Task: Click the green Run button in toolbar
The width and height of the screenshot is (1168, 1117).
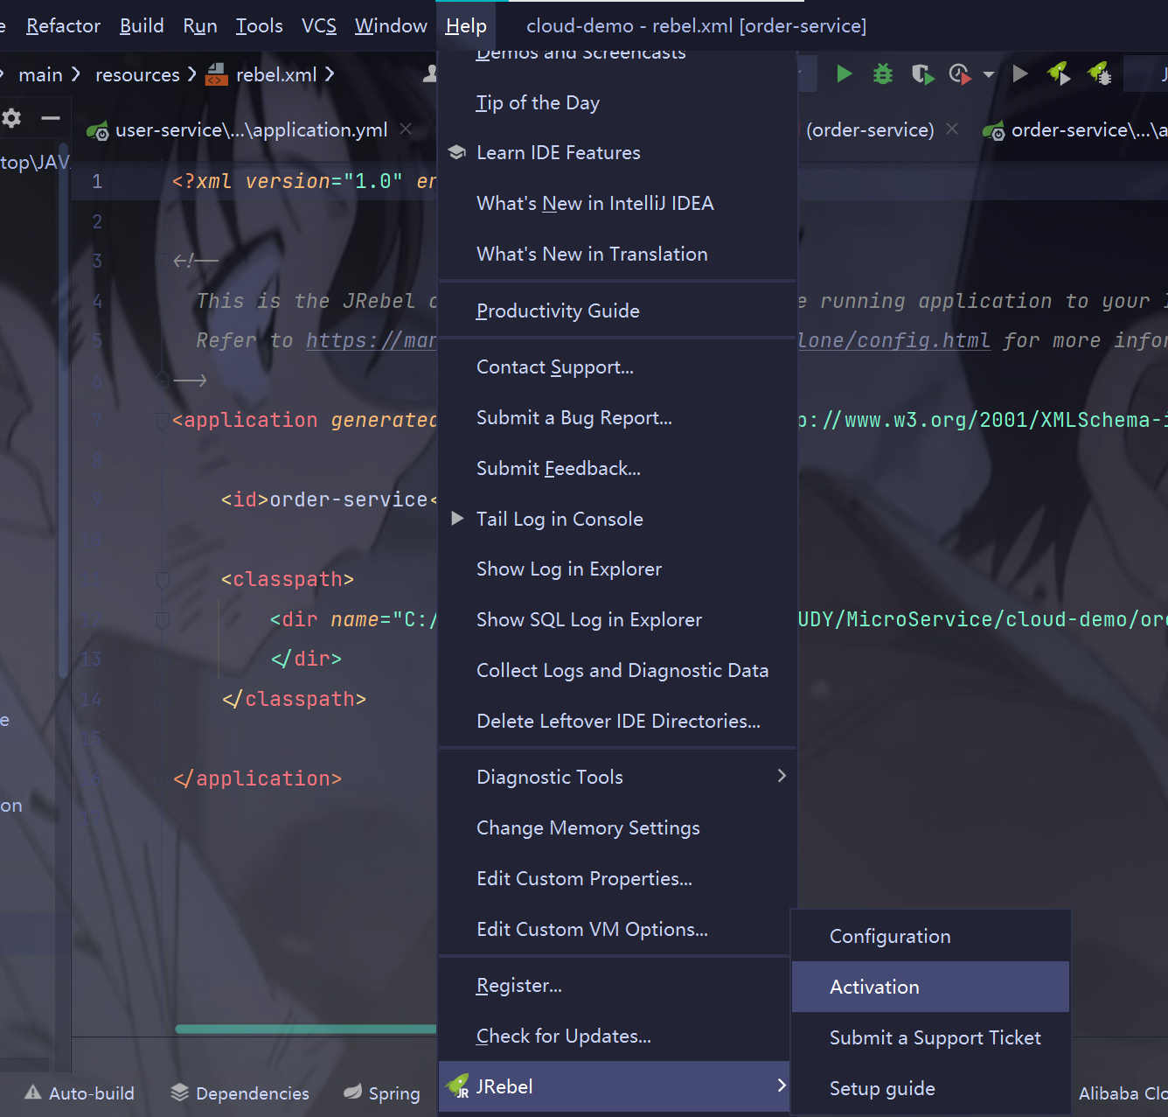Action: point(844,73)
